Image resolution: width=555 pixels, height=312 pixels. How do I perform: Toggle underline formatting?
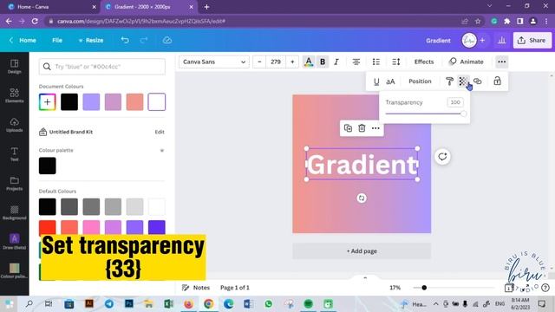[376, 81]
